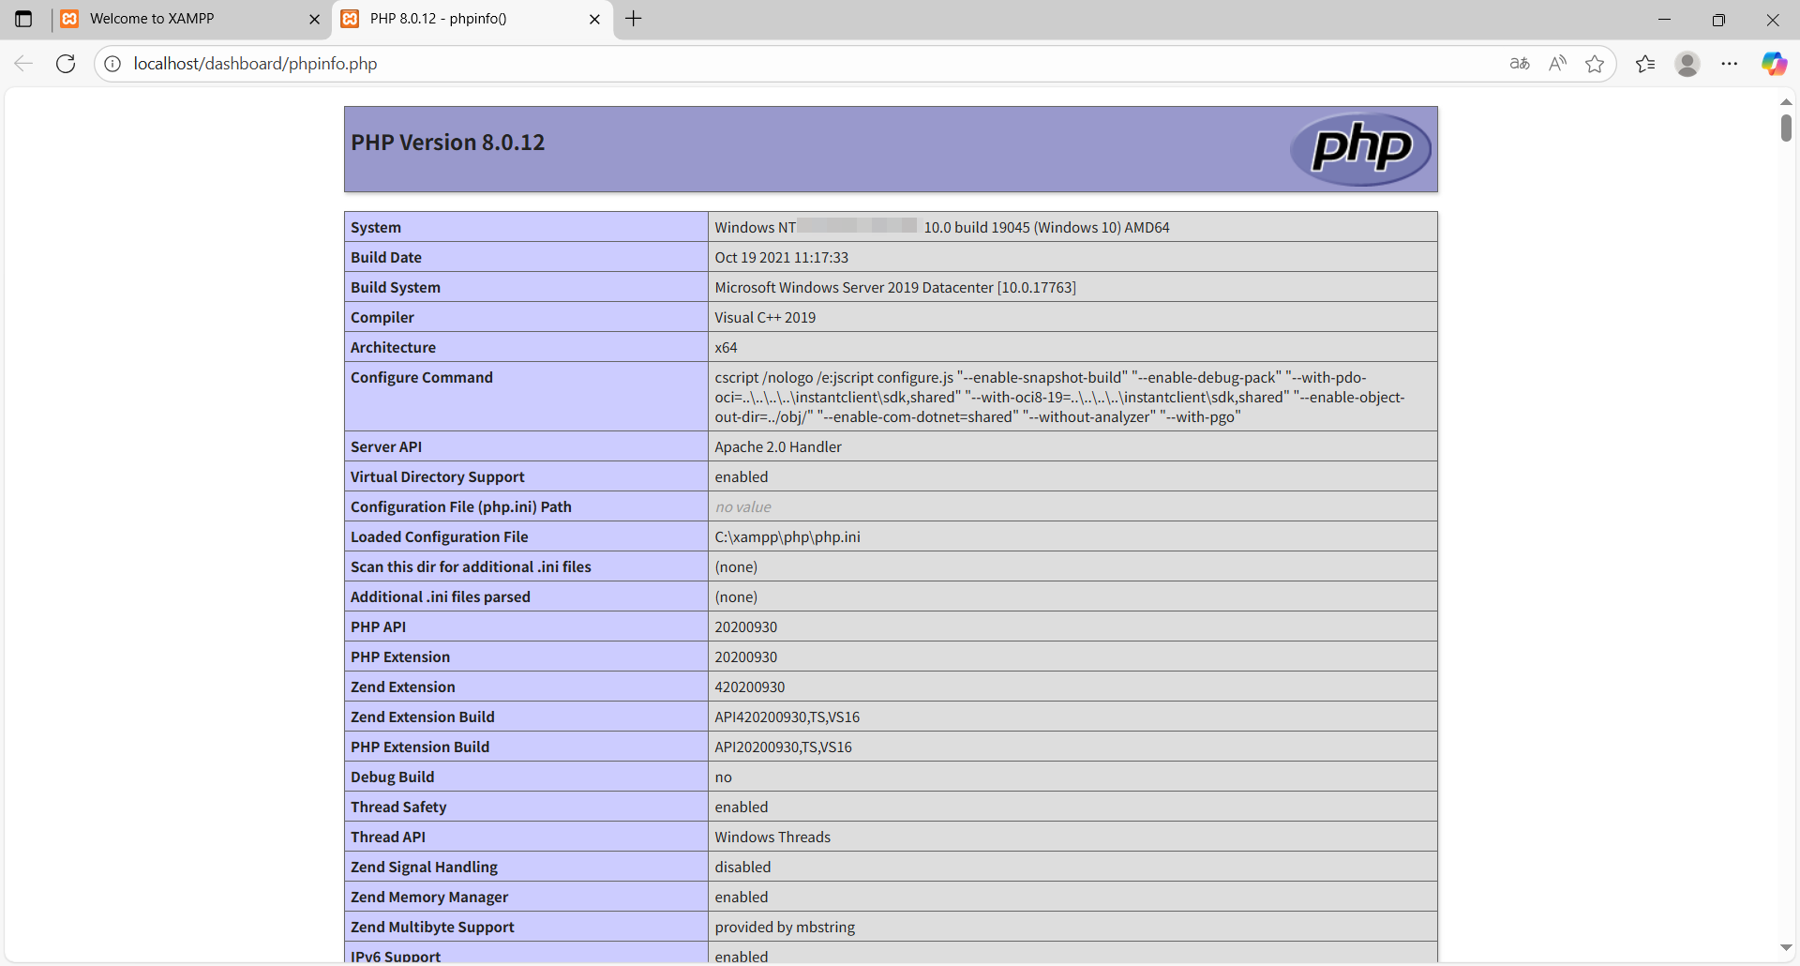View site information icon in address bar
The image size is (1800, 966).
112,64
